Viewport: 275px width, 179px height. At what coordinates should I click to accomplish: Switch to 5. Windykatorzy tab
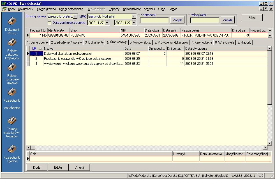[140, 42]
